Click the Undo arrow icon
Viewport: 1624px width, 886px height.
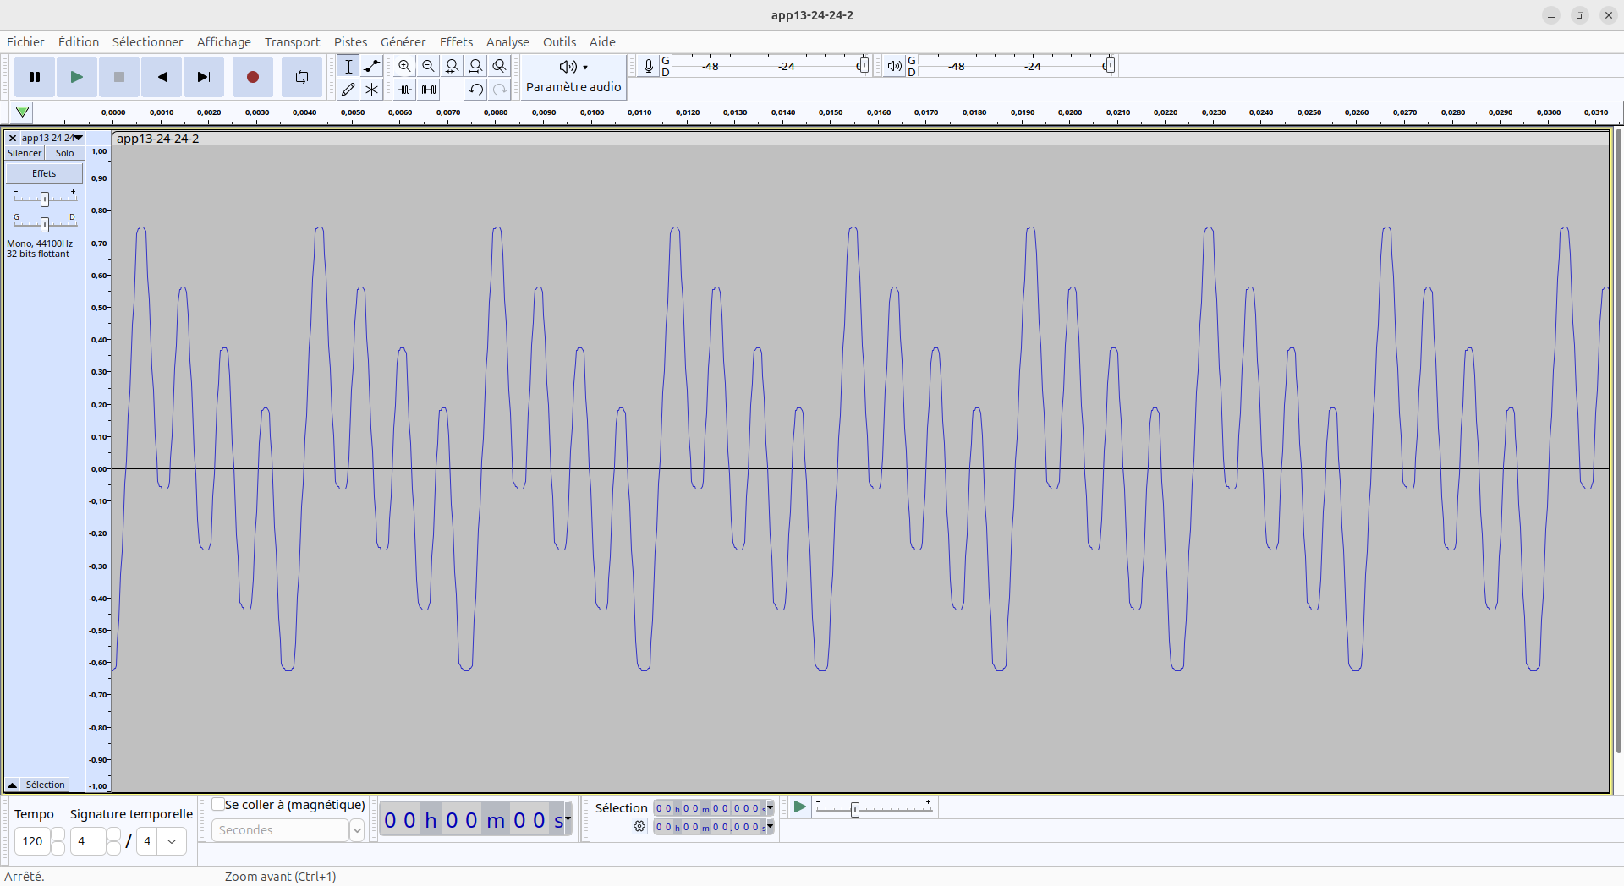pyautogui.click(x=476, y=90)
